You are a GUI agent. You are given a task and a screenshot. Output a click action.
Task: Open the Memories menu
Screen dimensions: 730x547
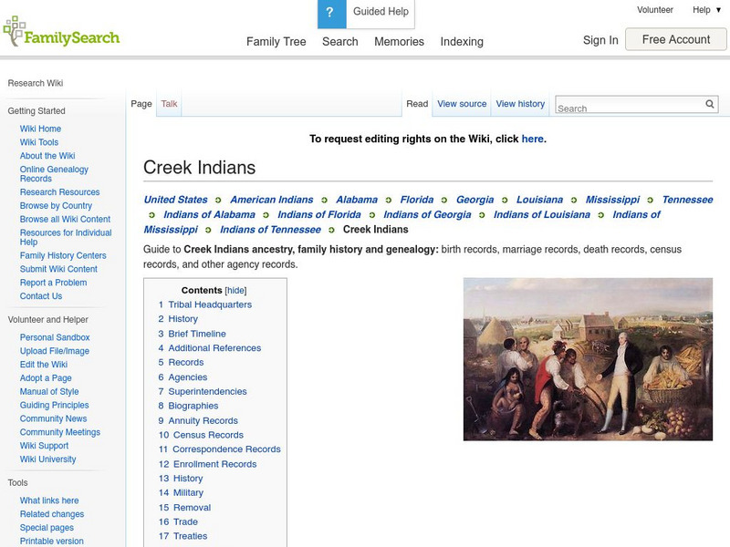399,42
